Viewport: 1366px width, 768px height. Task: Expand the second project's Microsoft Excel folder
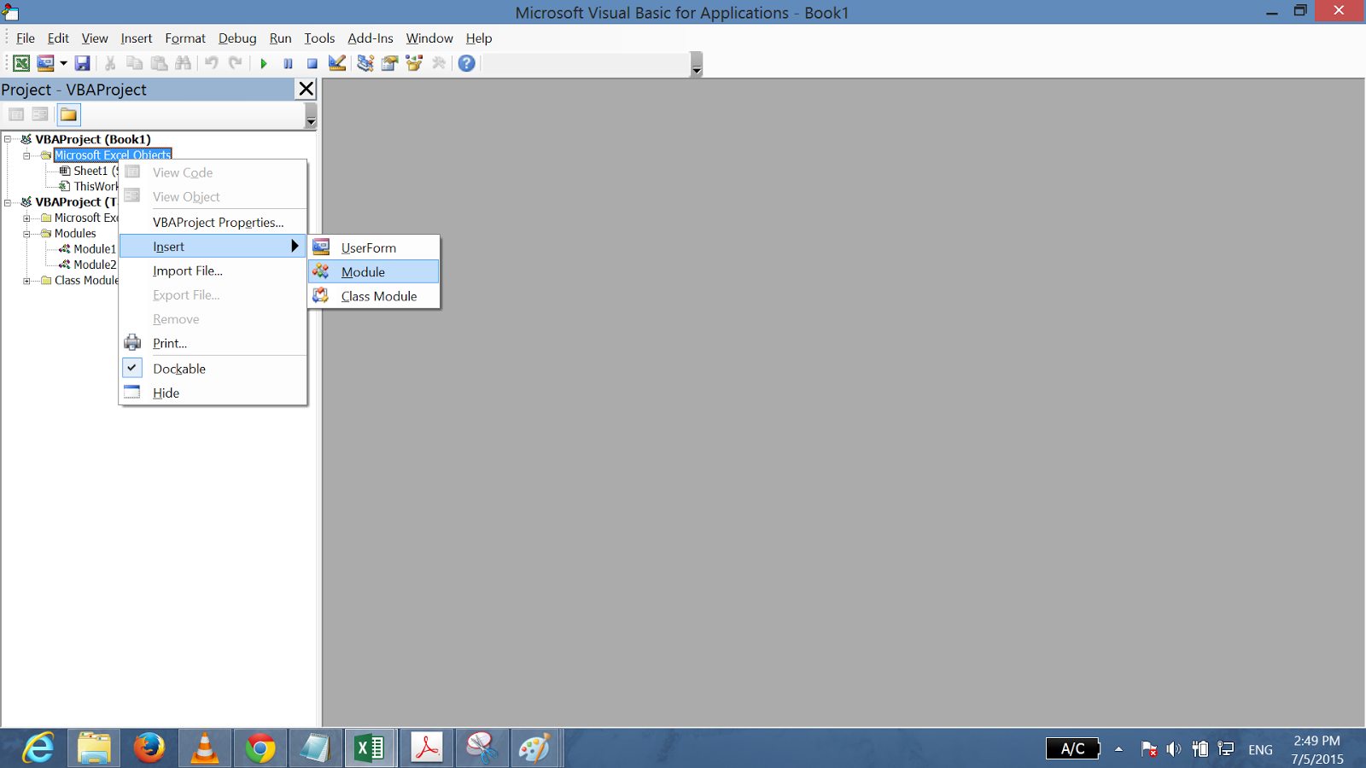26,218
